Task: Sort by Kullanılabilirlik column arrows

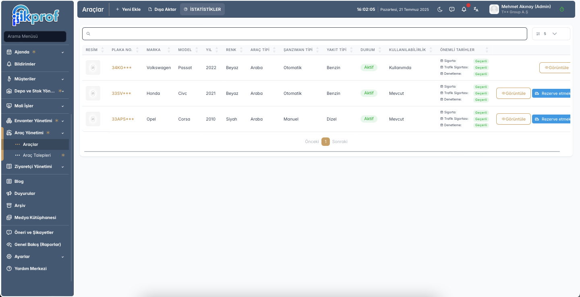Action: coord(431,50)
